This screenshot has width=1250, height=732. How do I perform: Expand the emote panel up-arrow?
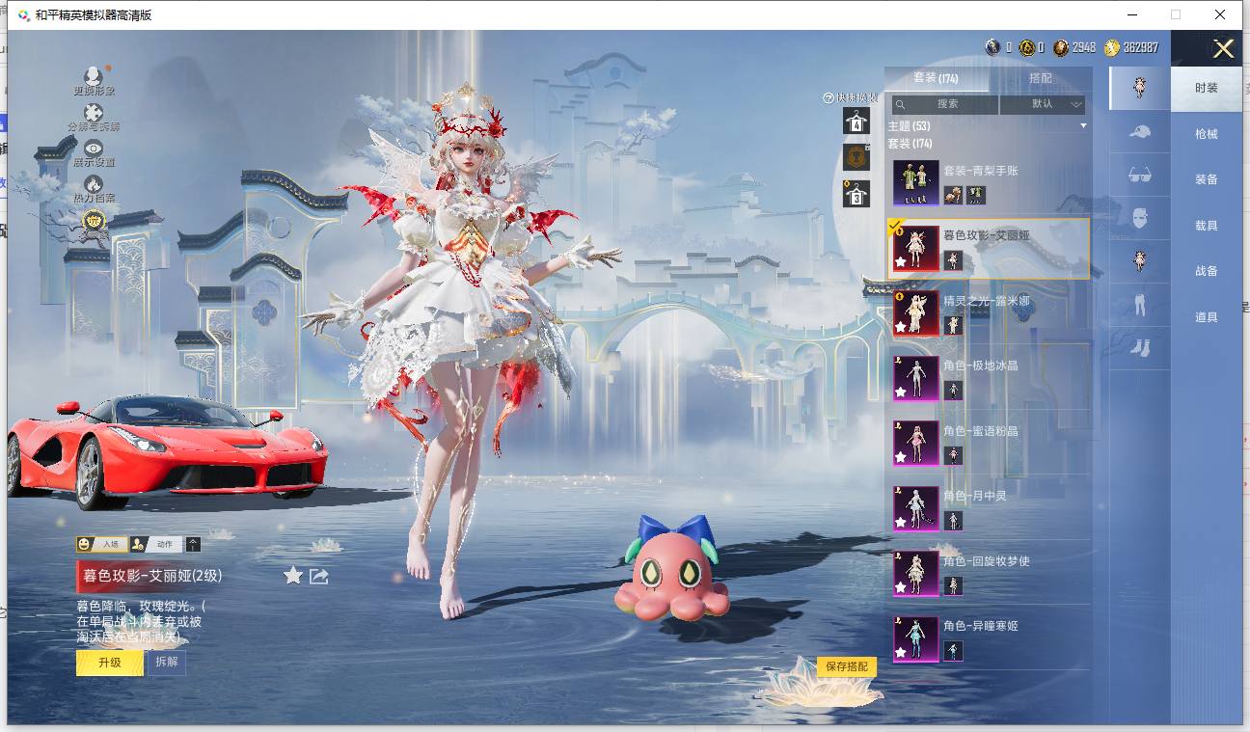click(193, 544)
